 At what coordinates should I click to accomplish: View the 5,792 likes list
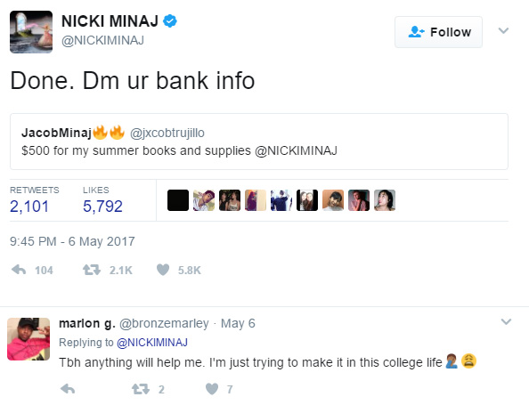coord(102,206)
